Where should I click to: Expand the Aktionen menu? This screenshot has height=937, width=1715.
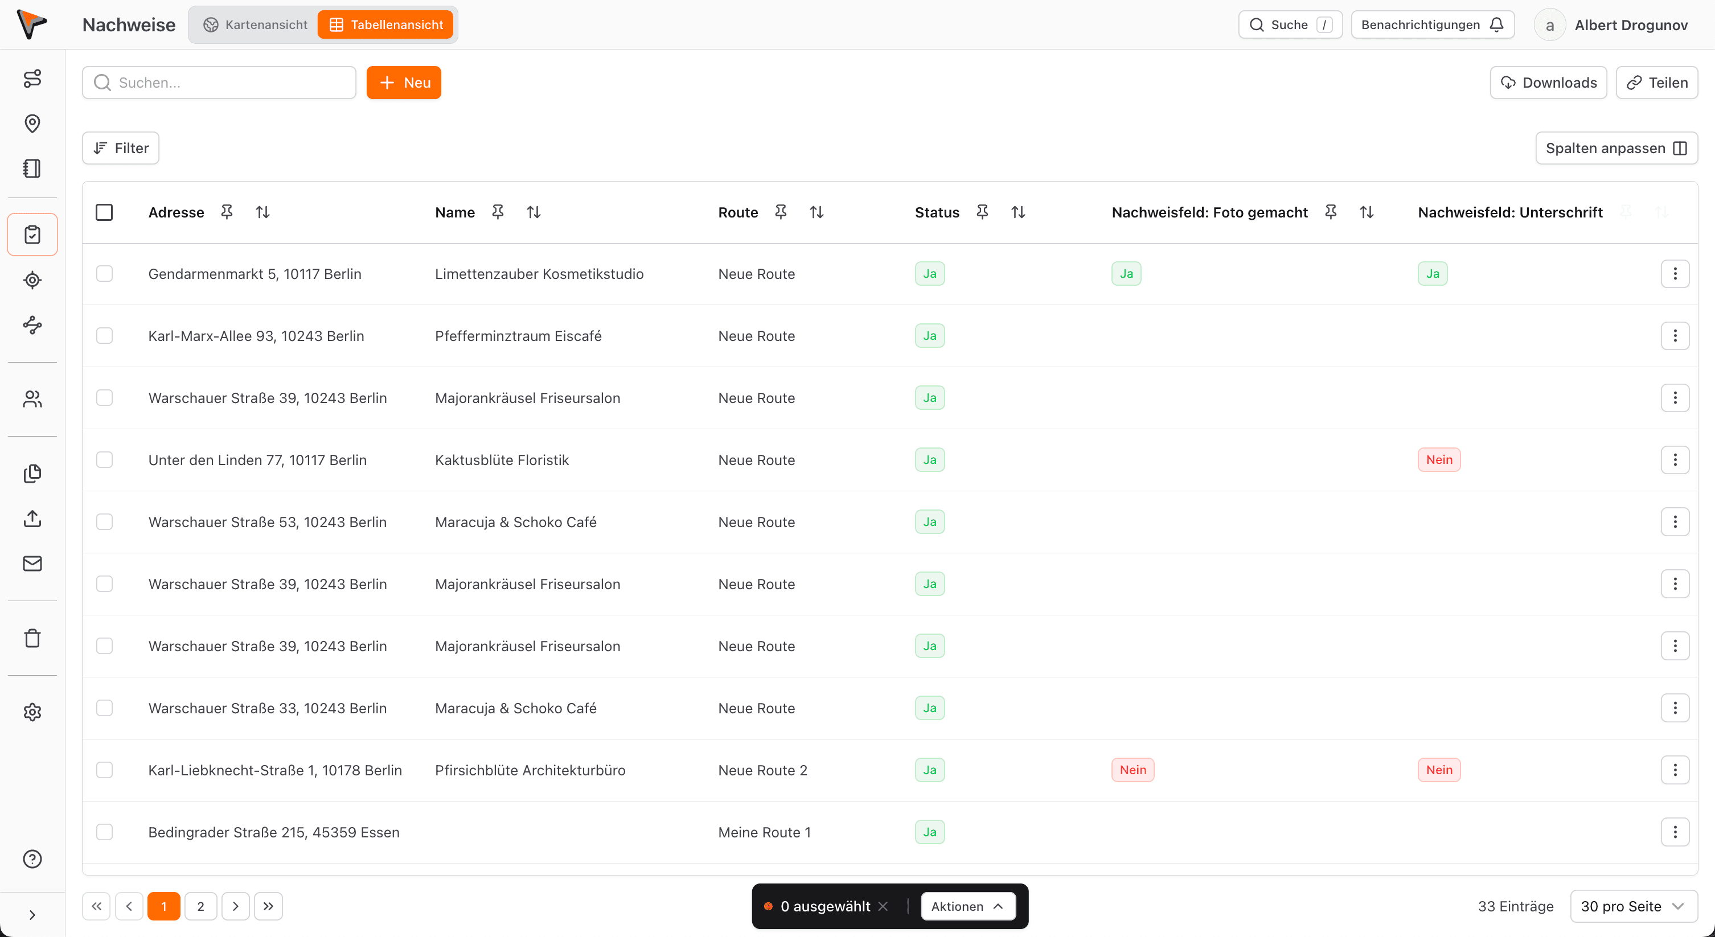tap(967, 906)
